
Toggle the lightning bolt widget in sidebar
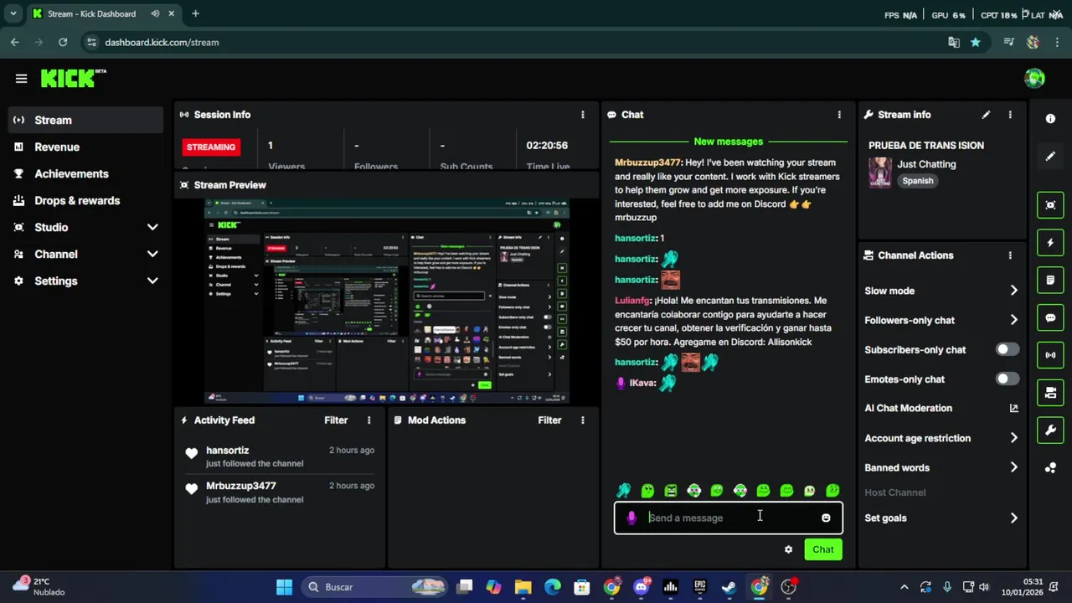1050,243
